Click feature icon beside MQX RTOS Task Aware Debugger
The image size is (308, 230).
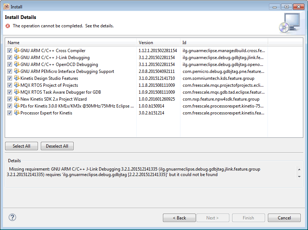coord(17,92)
